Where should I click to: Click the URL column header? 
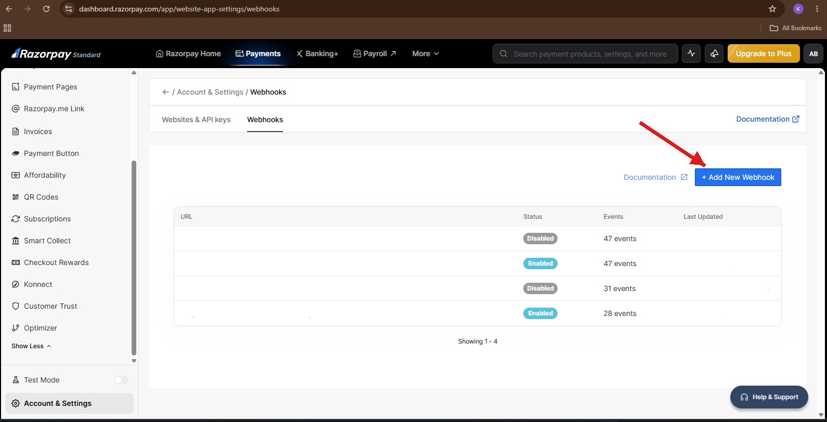pos(186,217)
